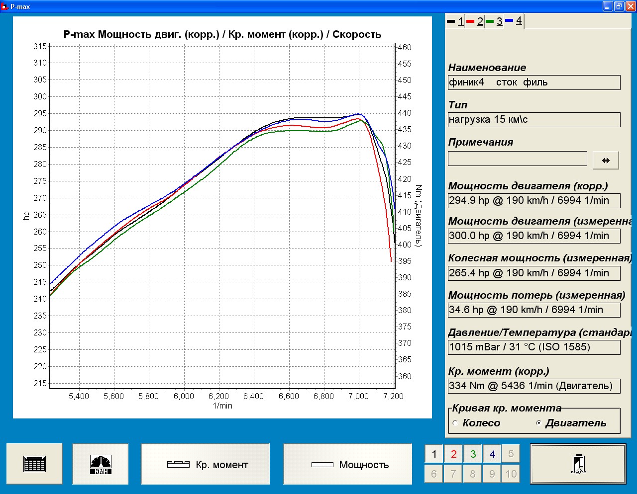Click the exit door icon button
The image size is (637, 494).
[578, 464]
